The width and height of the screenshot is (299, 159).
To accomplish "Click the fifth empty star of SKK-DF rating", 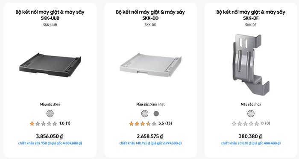I will 257,124.
